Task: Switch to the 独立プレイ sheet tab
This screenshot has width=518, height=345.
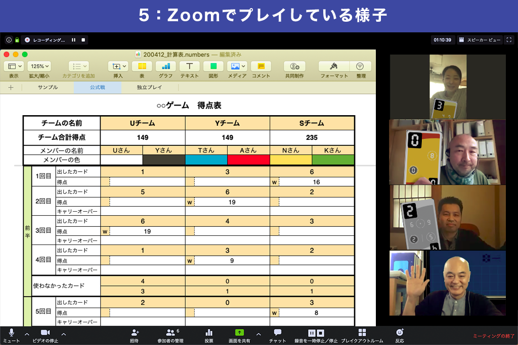Action: (150, 87)
